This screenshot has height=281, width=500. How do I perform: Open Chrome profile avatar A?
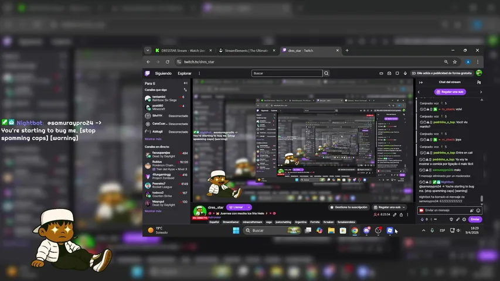(468, 62)
